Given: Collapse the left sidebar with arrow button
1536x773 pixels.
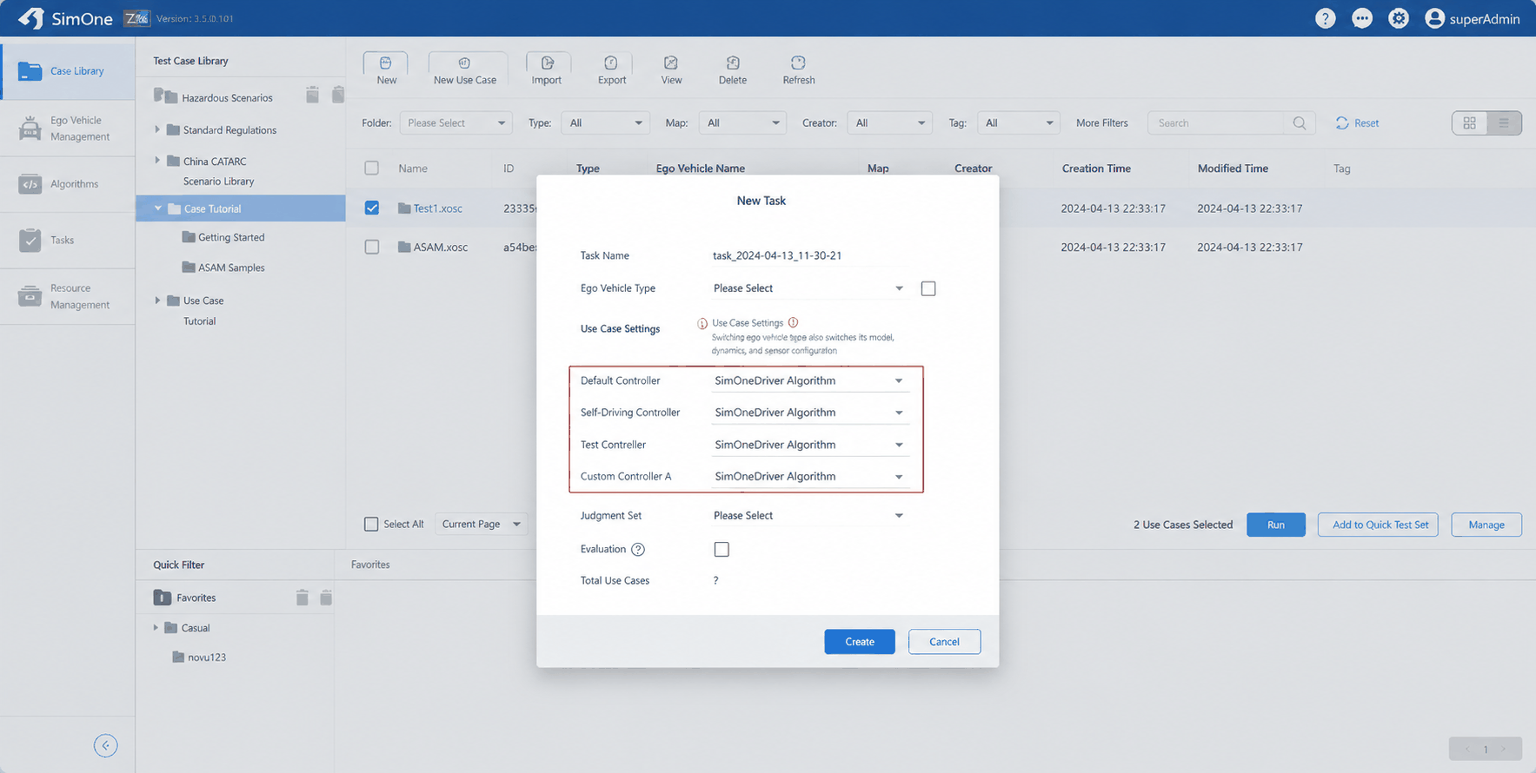Looking at the screenshot, I should pos(105,745).
